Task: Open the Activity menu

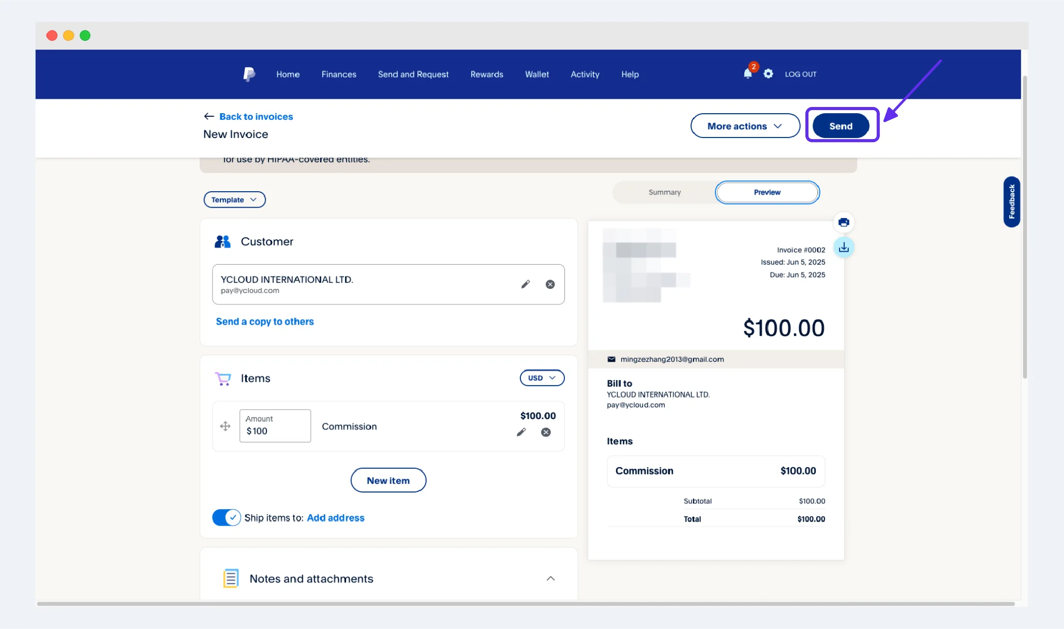Action: click(x=585, y=74)
